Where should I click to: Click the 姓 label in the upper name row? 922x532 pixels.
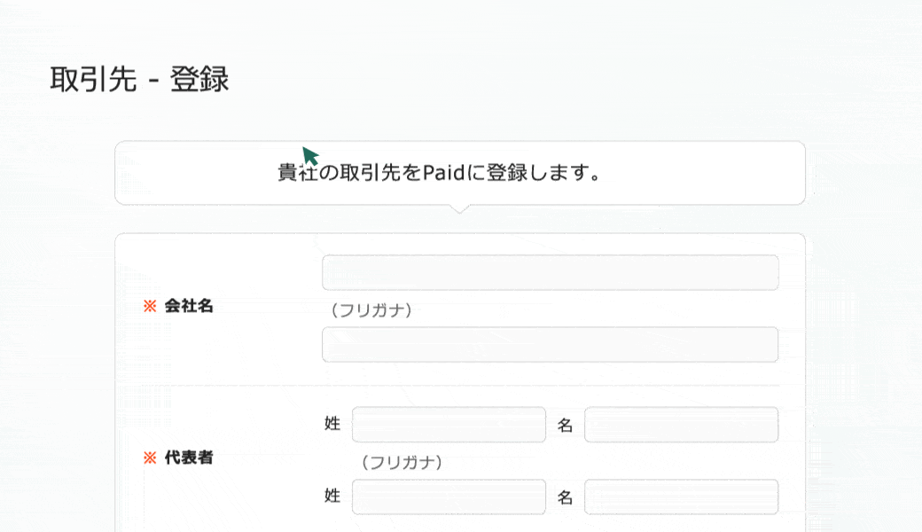click(x=332, y=425)
